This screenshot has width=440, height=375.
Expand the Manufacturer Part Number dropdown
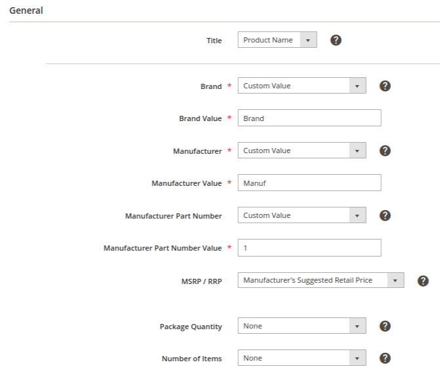click(x=302, y=215)
